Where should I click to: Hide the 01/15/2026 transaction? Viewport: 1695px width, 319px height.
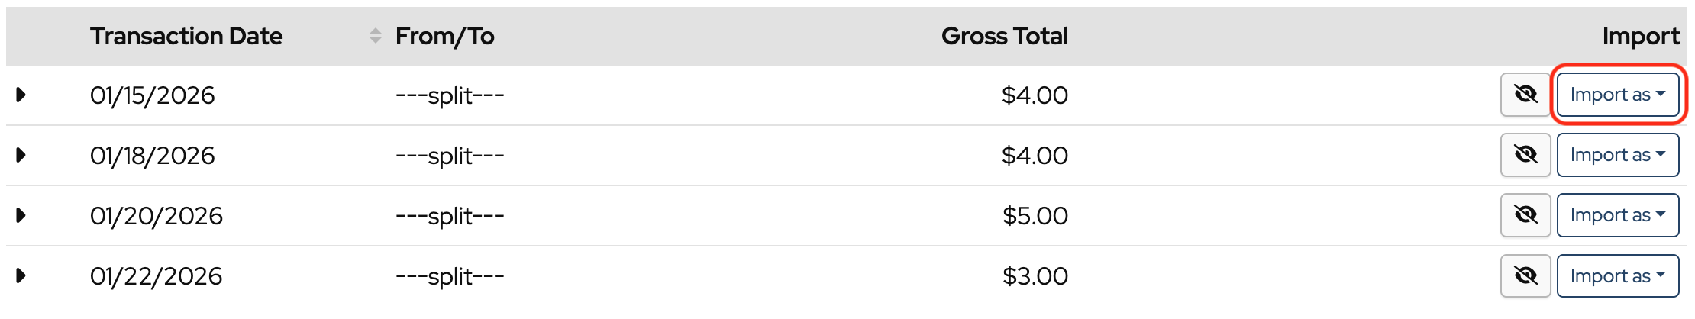1525,95
